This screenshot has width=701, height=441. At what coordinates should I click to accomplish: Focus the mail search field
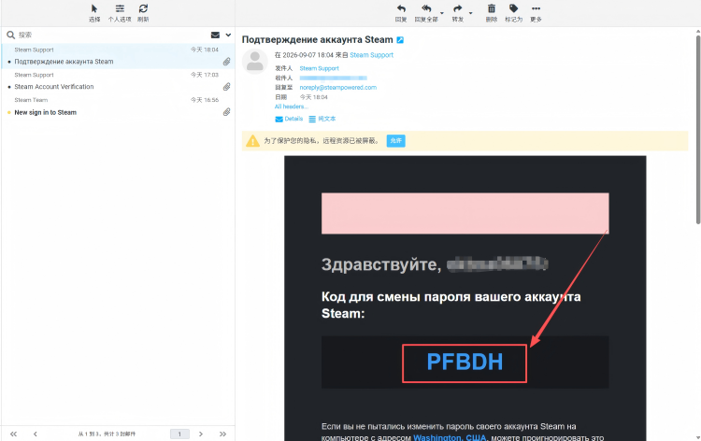(x=112, y=35)
